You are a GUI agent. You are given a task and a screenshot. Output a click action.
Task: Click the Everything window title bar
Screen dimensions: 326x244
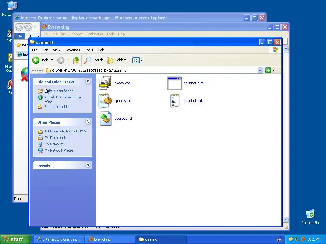tap(154, 27)
